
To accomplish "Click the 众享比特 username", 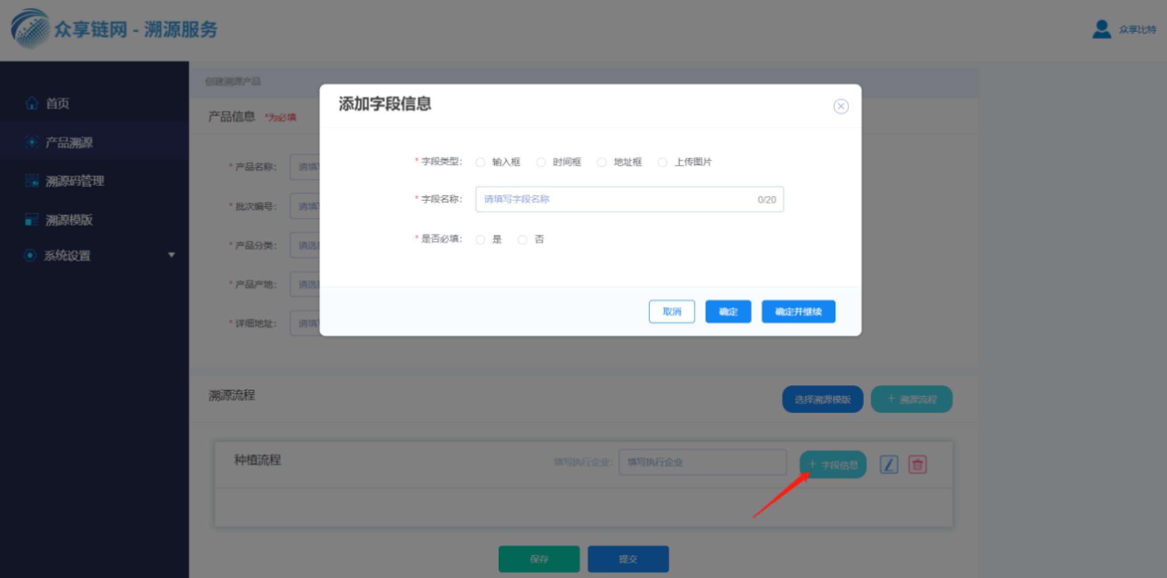I will [x=1137, y=30].
